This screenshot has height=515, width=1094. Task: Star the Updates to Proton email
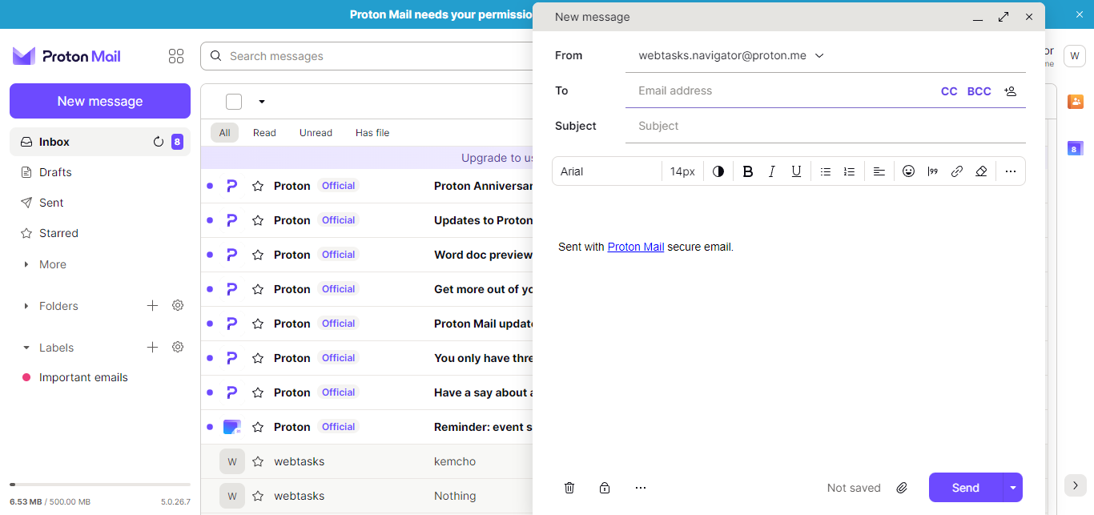(258, 220)
